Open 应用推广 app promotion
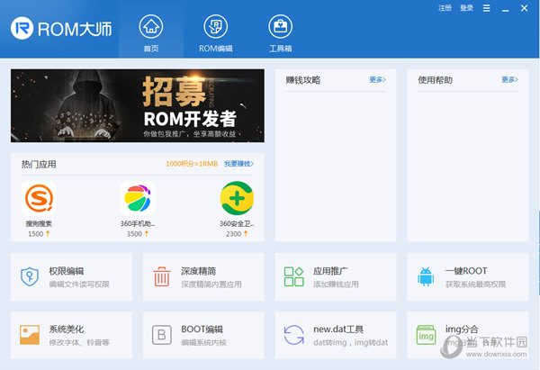 click(336, 277)
